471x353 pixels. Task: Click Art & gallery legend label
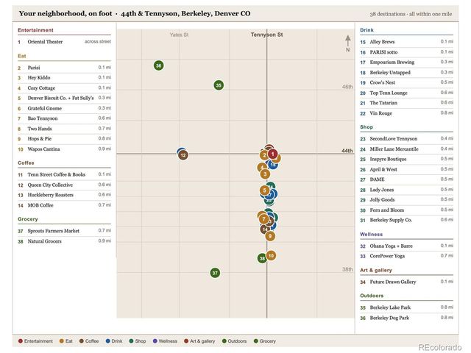pyautogui.click(x=202, y=341)
